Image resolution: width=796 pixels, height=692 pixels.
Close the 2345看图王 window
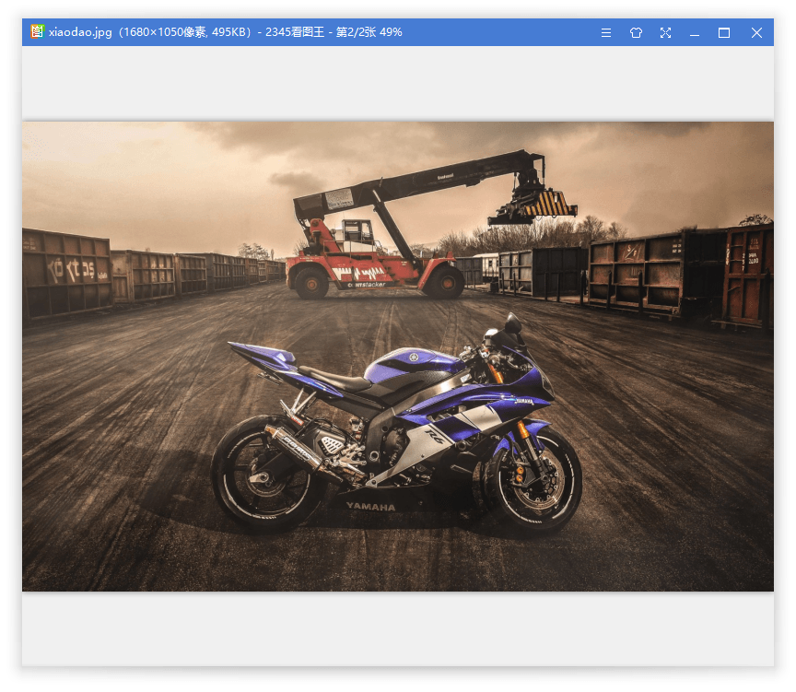click(x=756, y=32)
